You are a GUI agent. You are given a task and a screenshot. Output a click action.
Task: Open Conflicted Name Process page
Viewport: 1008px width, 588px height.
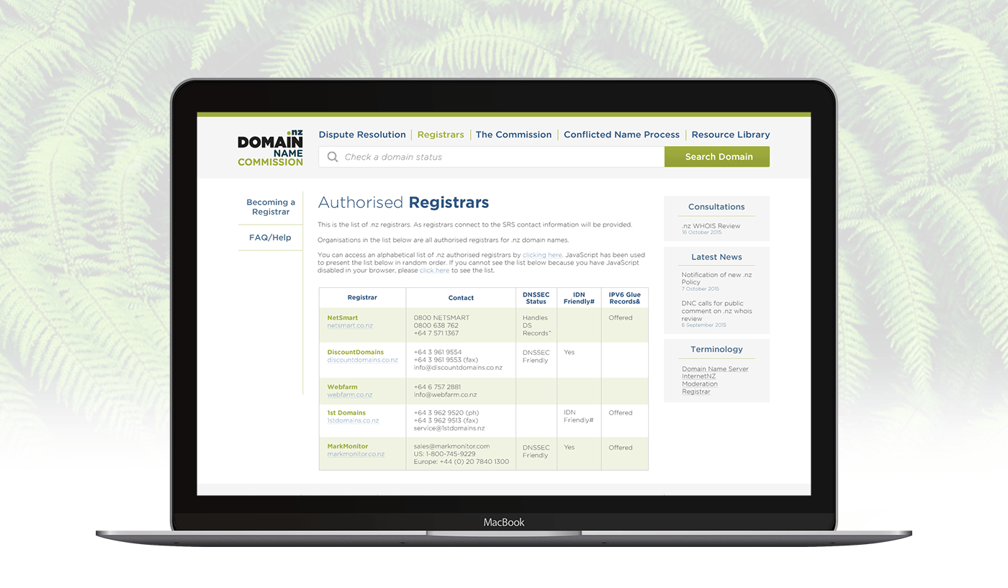coord(621,135)
